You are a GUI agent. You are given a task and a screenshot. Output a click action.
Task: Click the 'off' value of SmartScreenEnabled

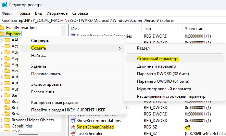pyautogui.click(x=187, y=127)
